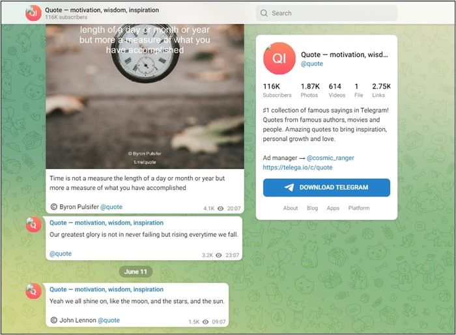Click the Download Telegram button
Image resolution: width=456 pixels, height=335 pixels.
[326, 187]
